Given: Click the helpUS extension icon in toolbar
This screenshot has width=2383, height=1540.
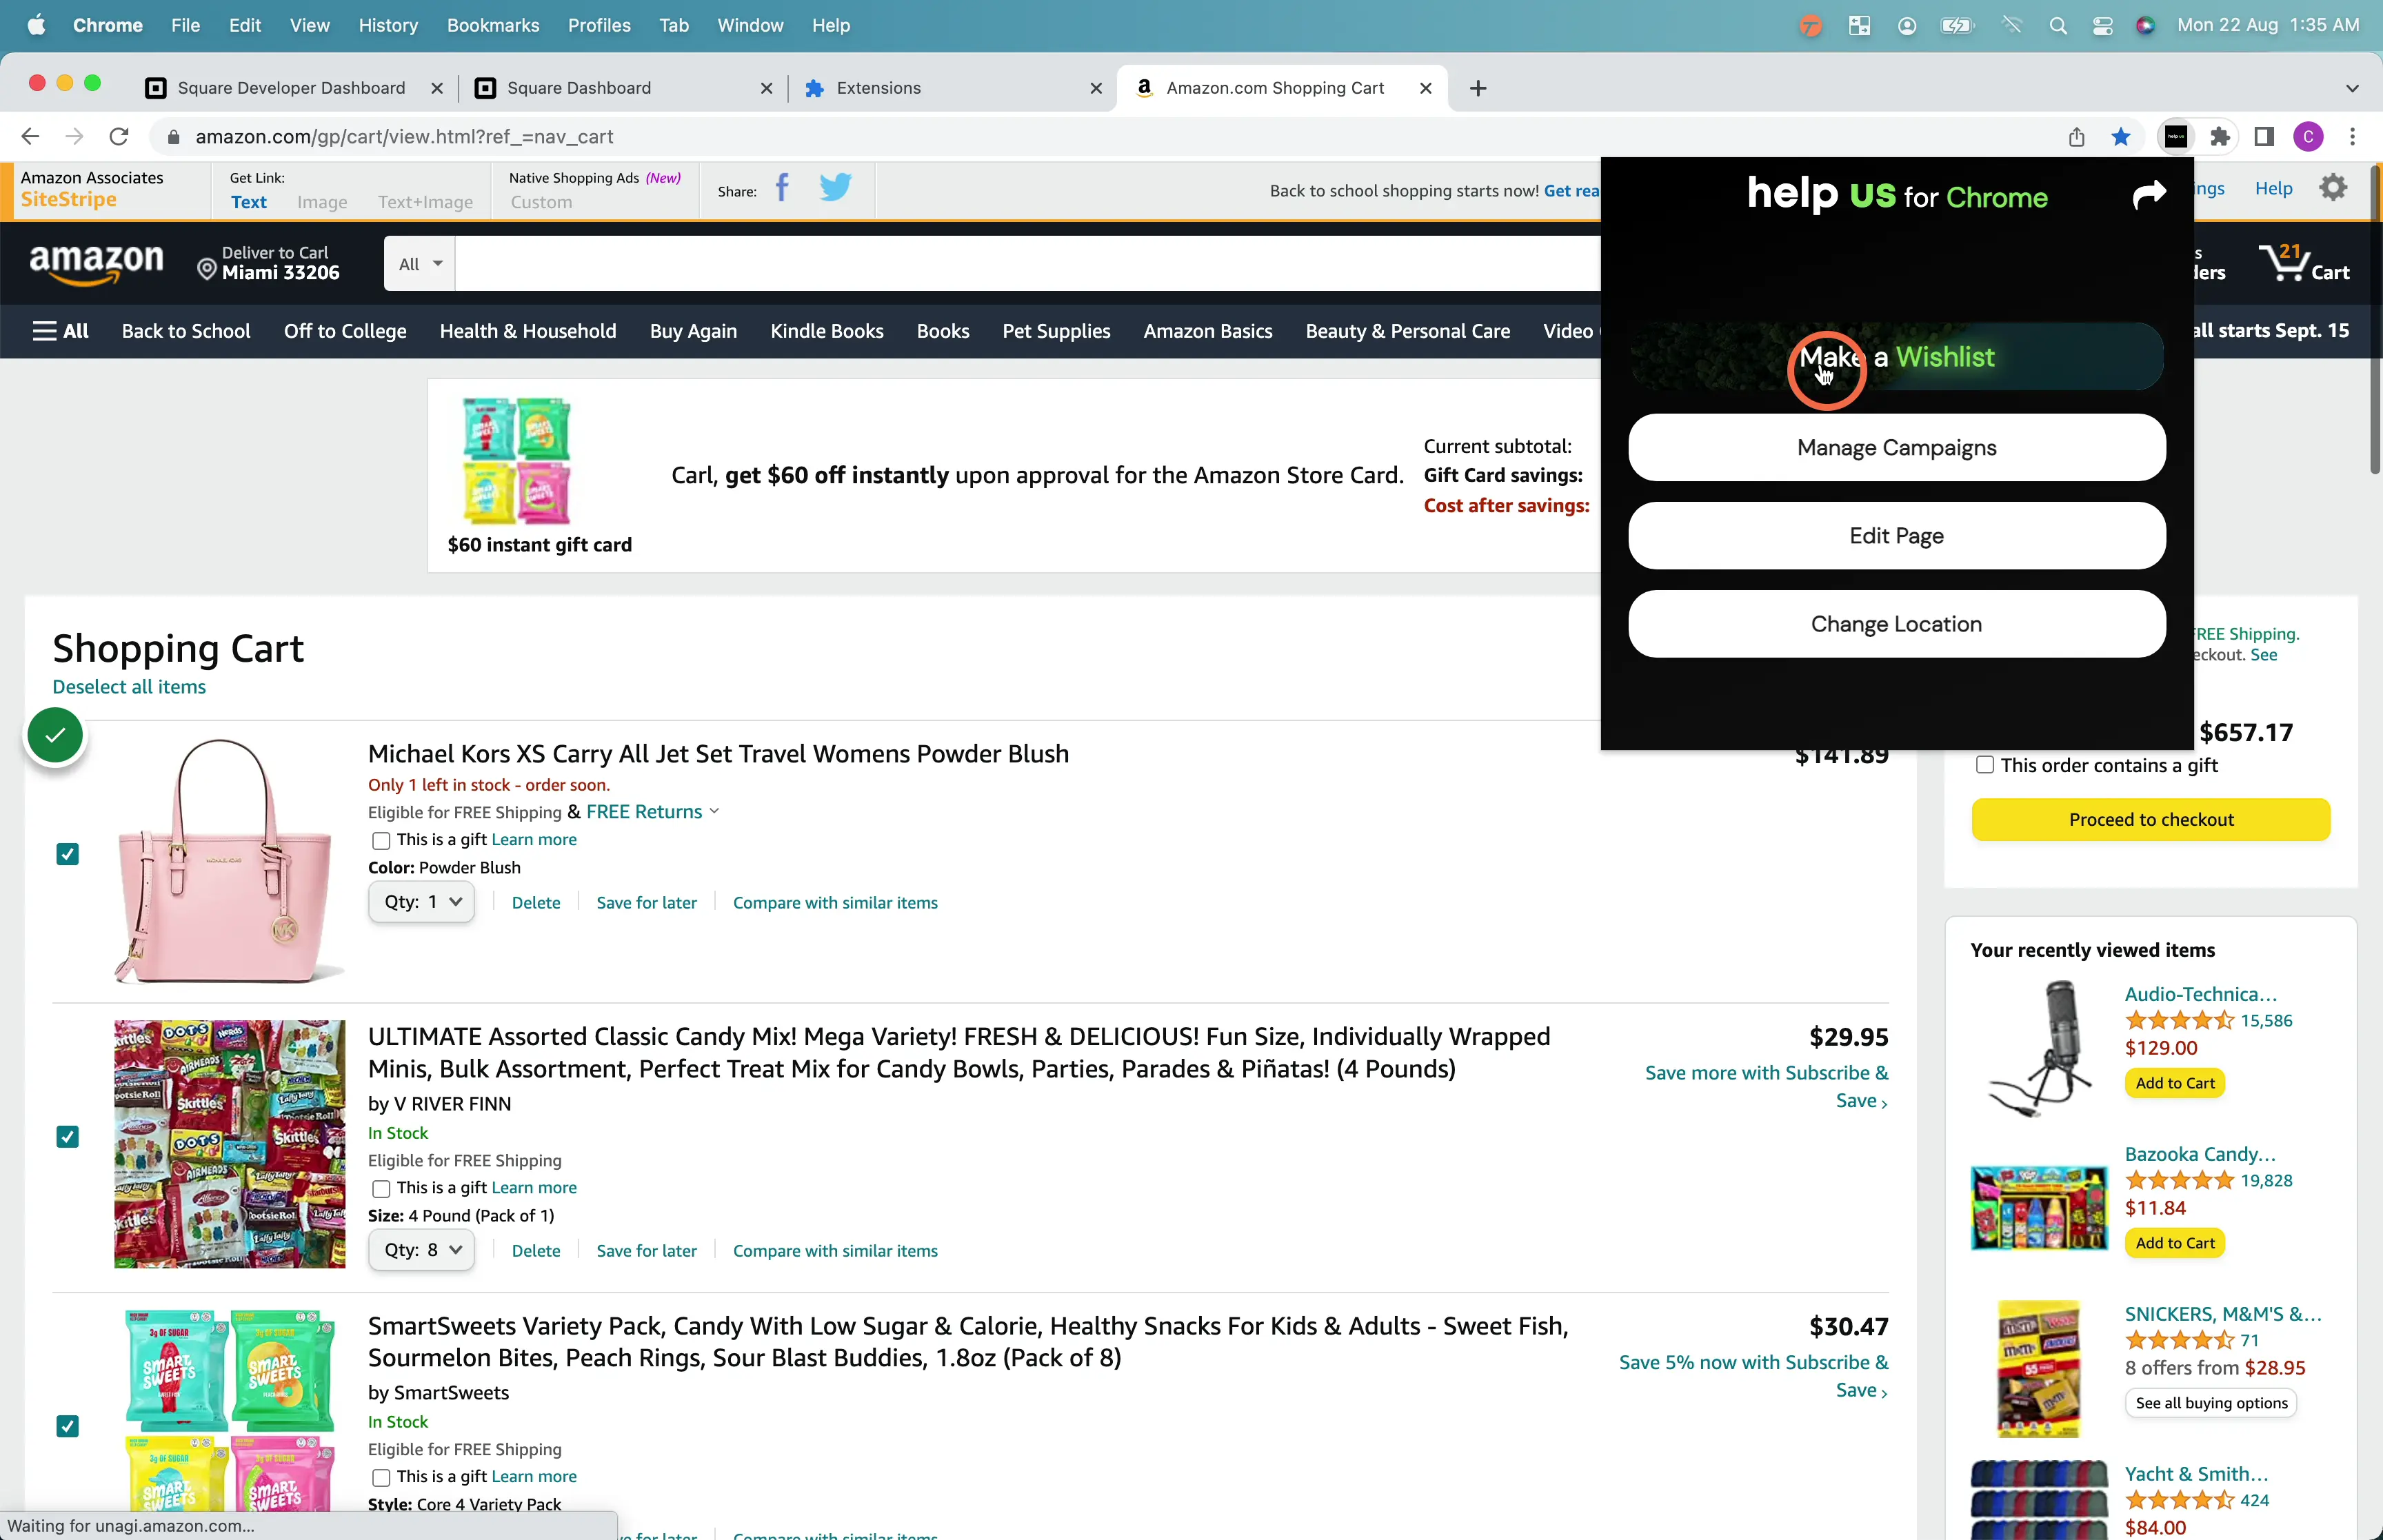Looking at the screenshot, I should [x=2176, y=137].
